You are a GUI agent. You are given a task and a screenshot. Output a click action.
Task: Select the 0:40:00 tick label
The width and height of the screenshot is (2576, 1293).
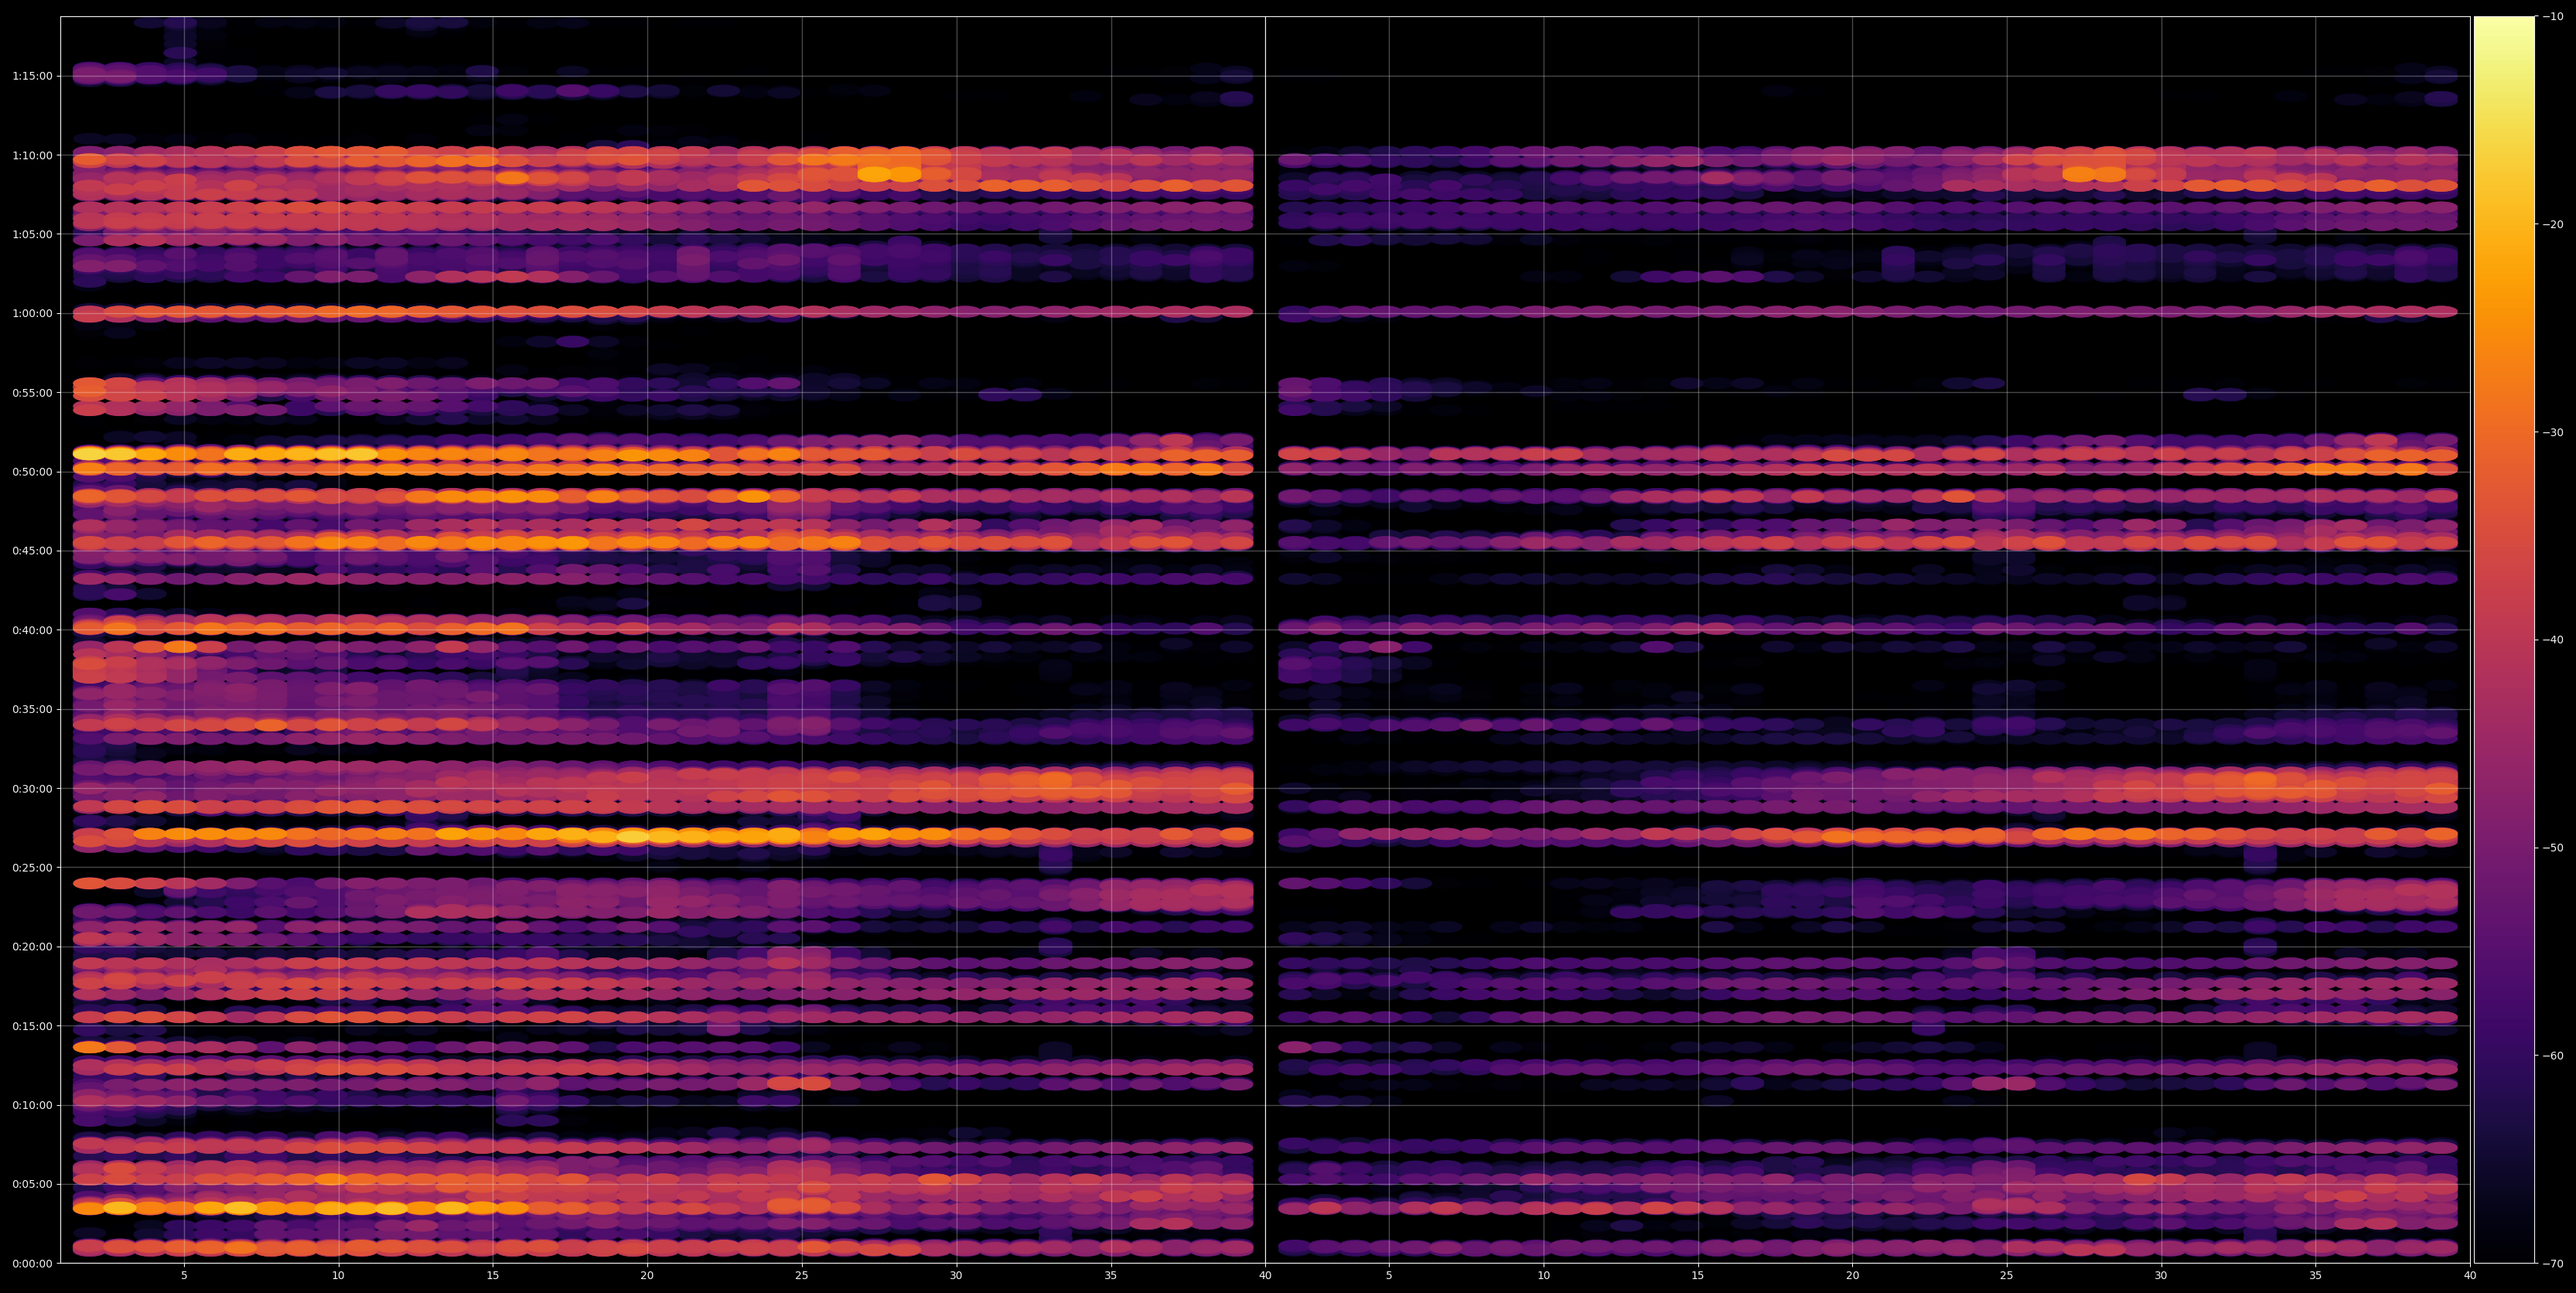pyautogui.click(x=32, y=630)
